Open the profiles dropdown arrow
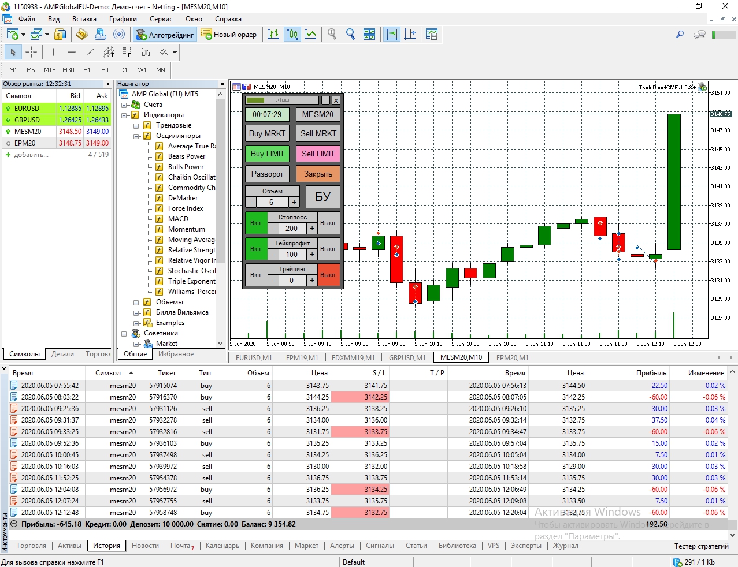The image size is (738, 567). click(x=47, y=35)
